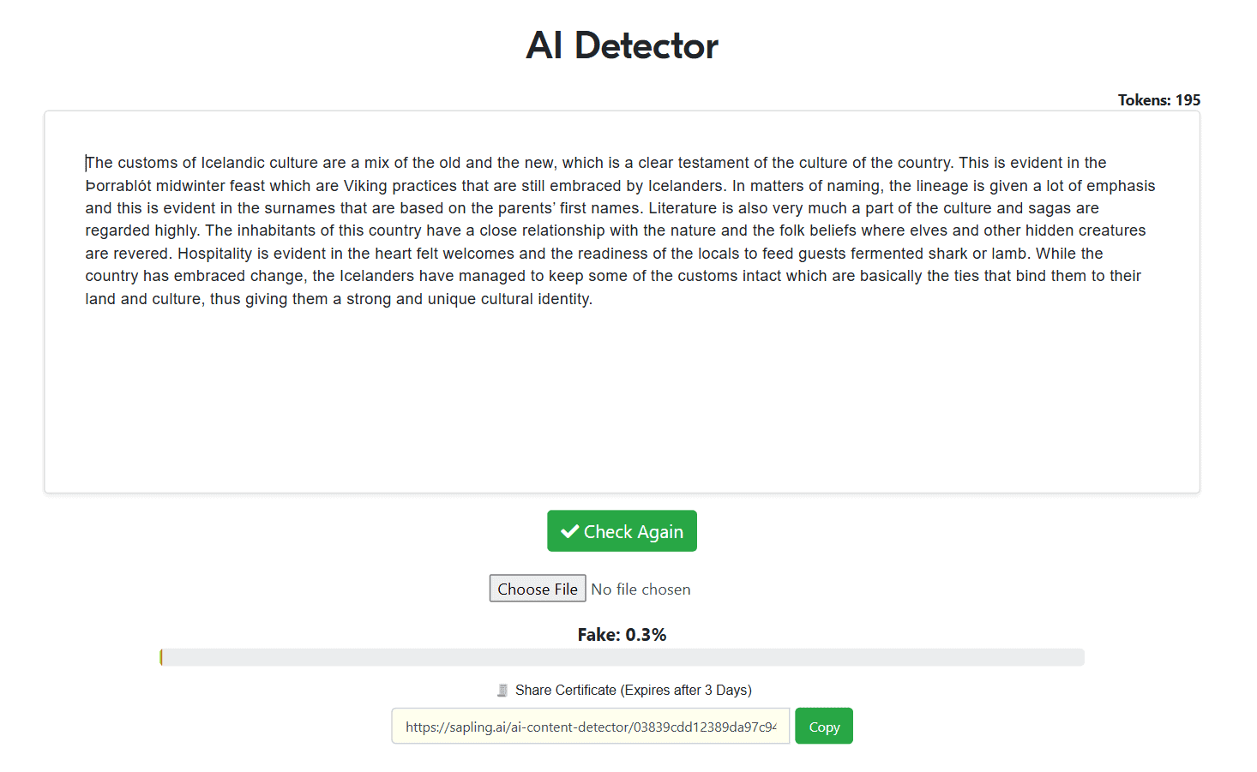
Task: Click the AI Detector page heading
Action: click(x=622, y=45)
